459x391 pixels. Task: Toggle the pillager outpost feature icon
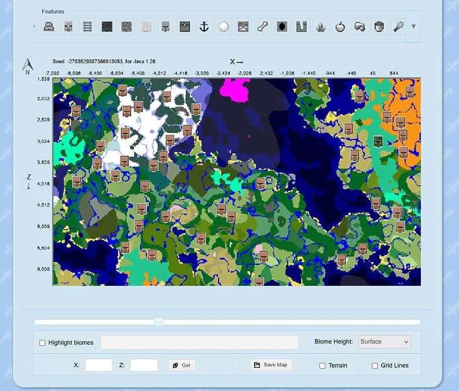[68, 27]
